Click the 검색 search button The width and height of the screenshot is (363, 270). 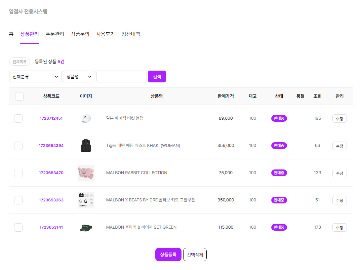157,77
